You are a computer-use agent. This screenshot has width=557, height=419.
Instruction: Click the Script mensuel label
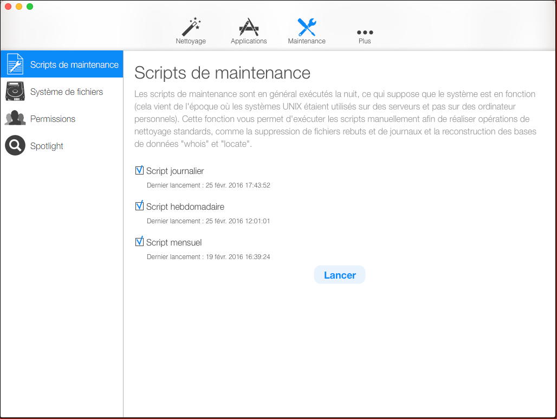point(174,242)
